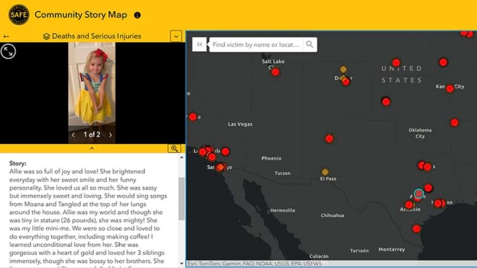Expand photo with fullscreen arrows icon
Image resolution: width=477 pixels, height=268 pixels.
tap(8, 51)
